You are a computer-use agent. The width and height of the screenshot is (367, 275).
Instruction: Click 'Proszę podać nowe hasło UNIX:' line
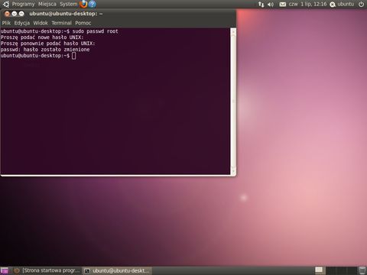pos(42,37)
